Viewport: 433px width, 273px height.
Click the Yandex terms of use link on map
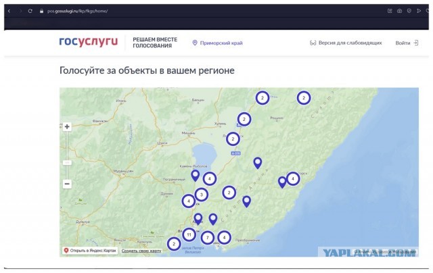[x=394, y=251]
